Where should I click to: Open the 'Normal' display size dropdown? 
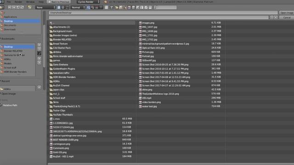pos(78,7)
